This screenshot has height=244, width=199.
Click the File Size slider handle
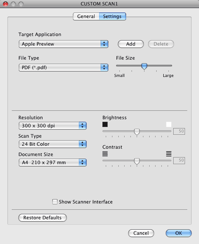(144, 66)
